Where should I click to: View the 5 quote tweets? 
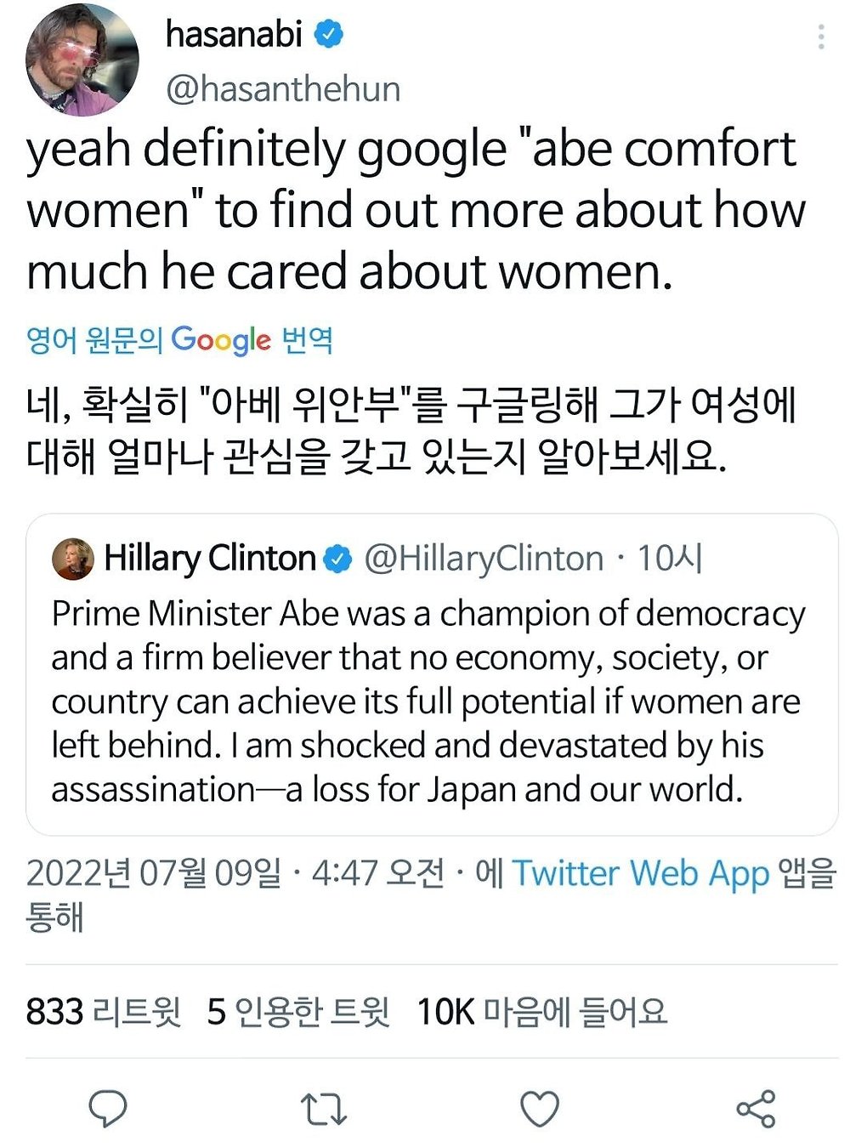pyautogui.click(x=298, y=1012)
